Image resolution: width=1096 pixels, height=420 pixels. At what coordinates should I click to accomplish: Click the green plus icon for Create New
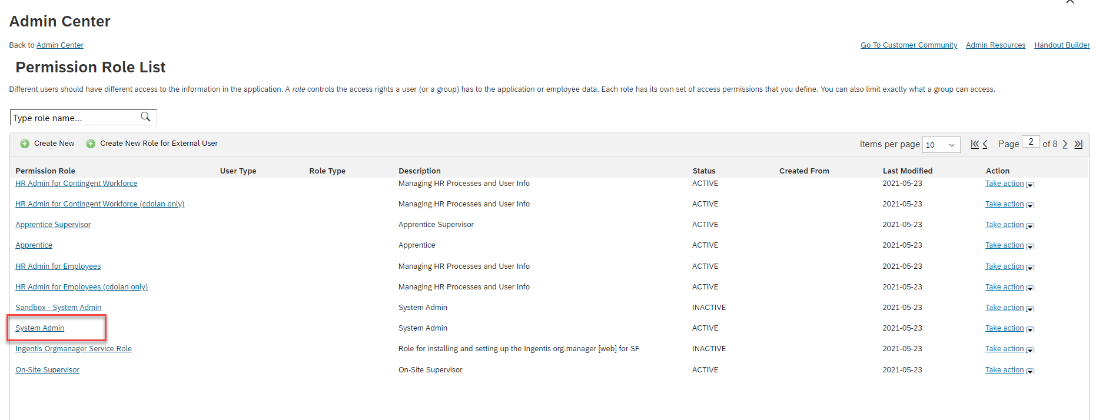pos(25,144)
